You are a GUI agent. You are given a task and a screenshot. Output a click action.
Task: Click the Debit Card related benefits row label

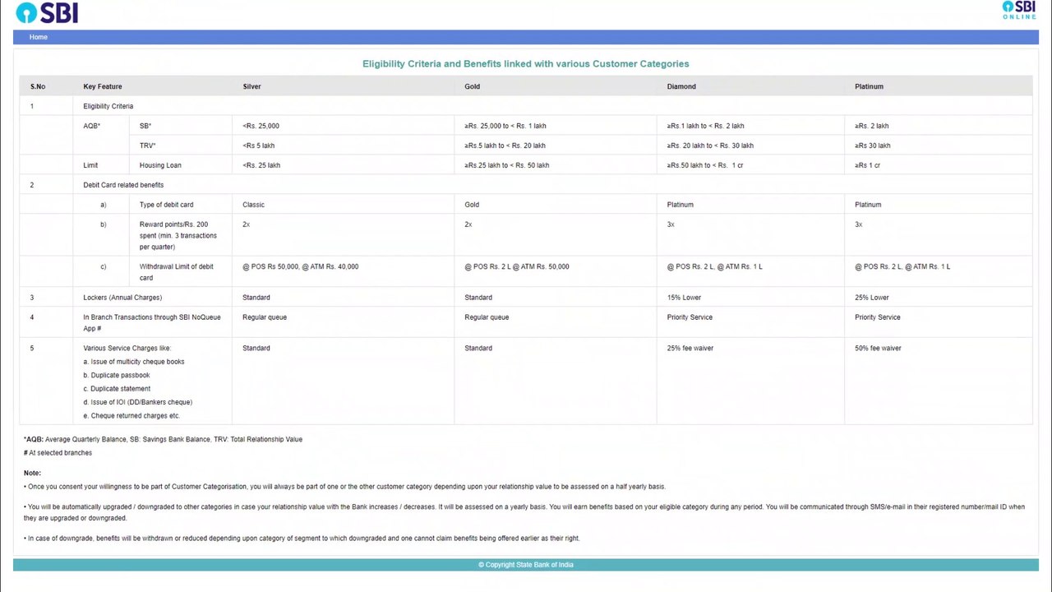coord(123,185)
